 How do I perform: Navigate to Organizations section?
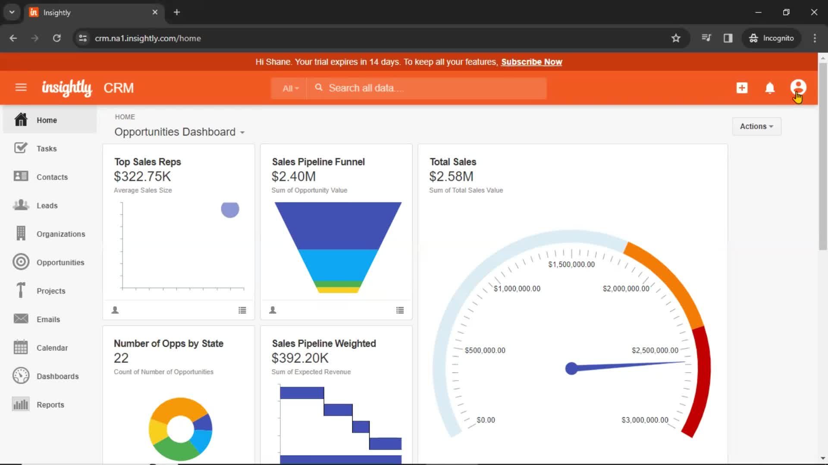pyautogui.click(x=61, y=234)
